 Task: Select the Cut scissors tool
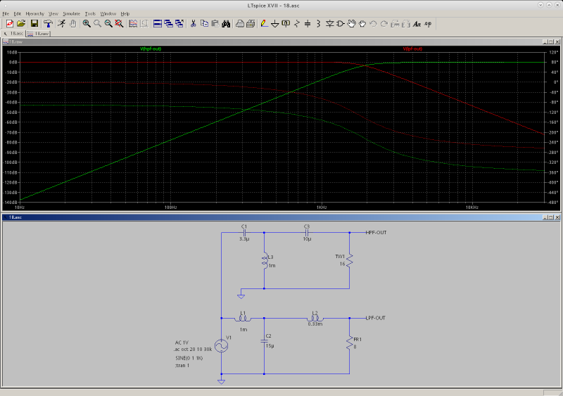pyautogui.click(x=193, y=23)
